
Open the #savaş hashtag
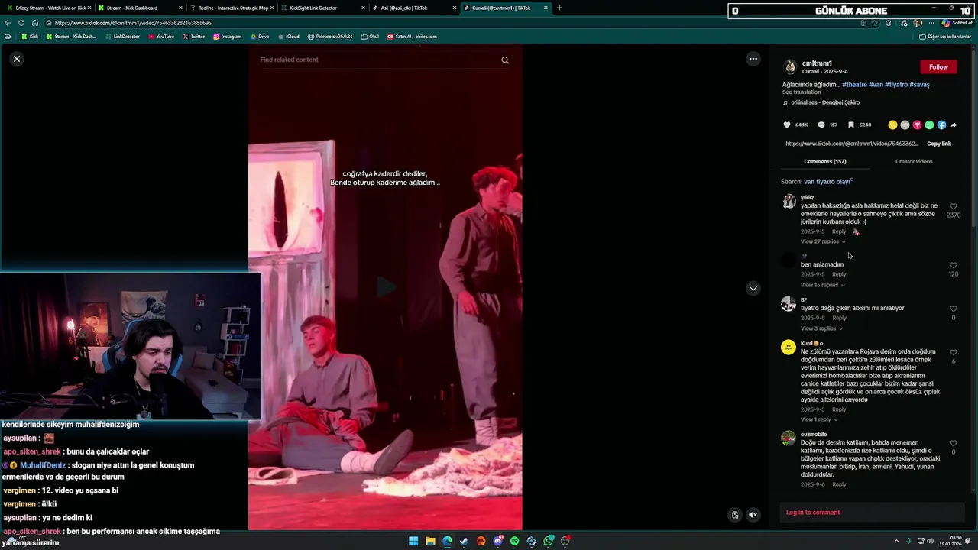pos(919,85)
